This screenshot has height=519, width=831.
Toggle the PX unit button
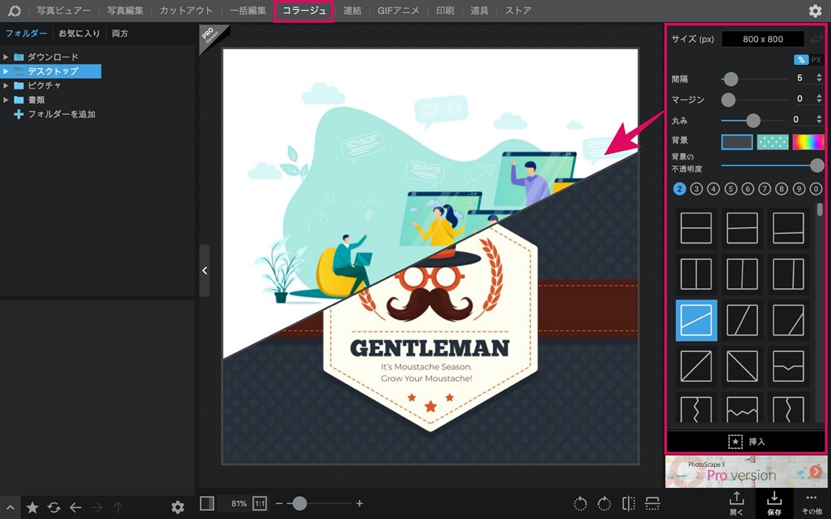(x=816, y=60)
